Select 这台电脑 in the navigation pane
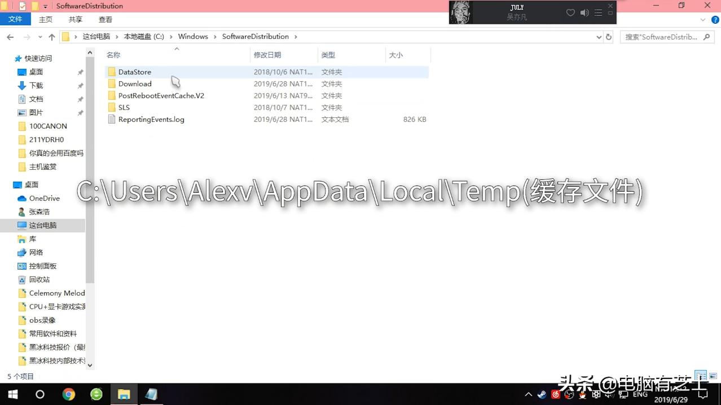 coord(43,226)
